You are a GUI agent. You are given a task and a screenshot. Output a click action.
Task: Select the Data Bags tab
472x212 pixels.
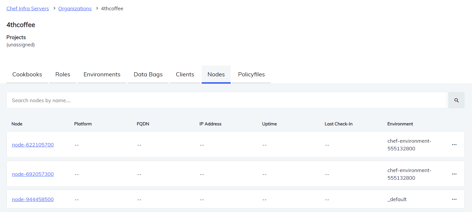pyautogui.click(x=148, y=75)
